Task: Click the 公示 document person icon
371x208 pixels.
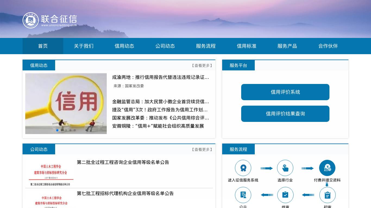Action: (243, 195)
